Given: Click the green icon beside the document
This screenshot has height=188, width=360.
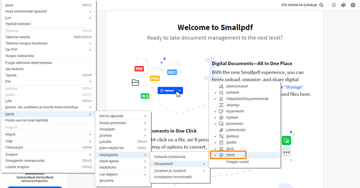Looking at the screenshot, I should pyautogui.click(x=286, y=140).
